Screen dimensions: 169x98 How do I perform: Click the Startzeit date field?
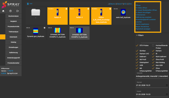152,85
